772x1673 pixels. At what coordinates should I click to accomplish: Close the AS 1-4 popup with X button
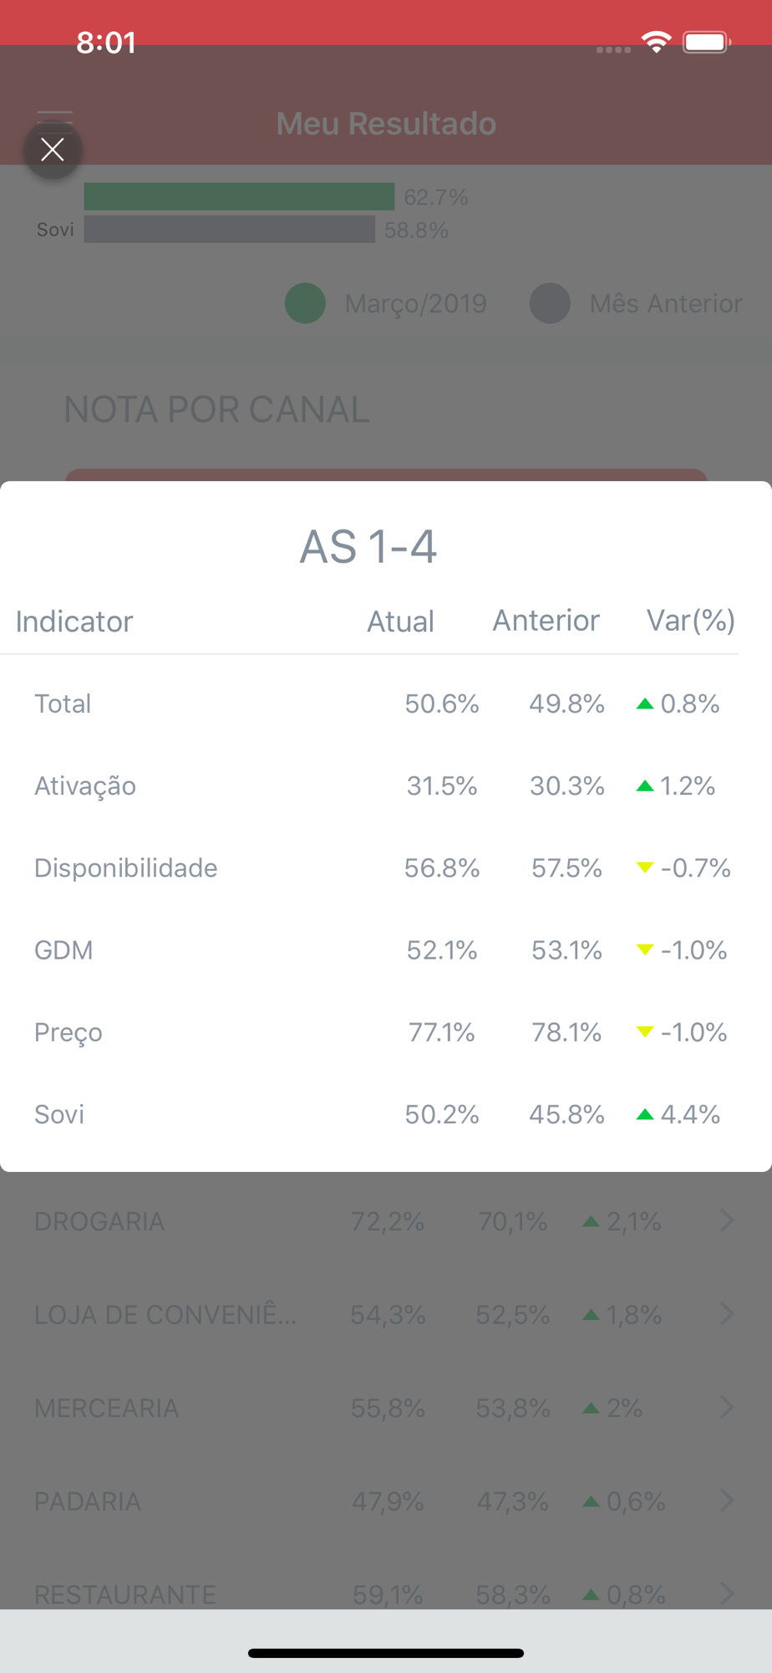click(53, 150)
